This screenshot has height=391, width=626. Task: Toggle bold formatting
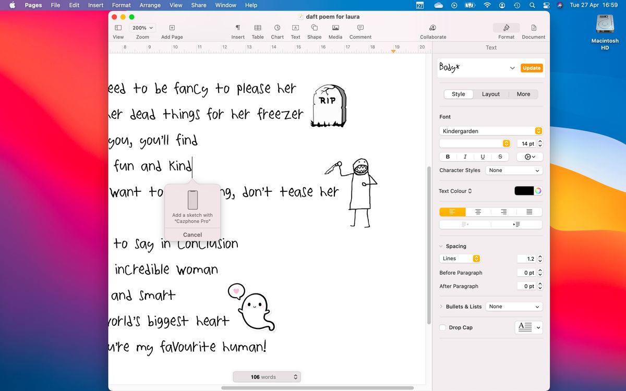coord(448,156)
